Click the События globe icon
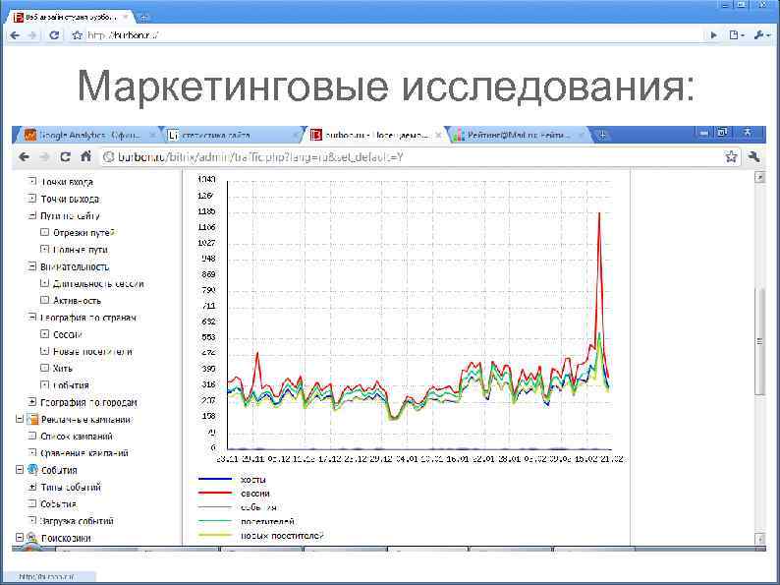780x585 pixels. point(32,470)
